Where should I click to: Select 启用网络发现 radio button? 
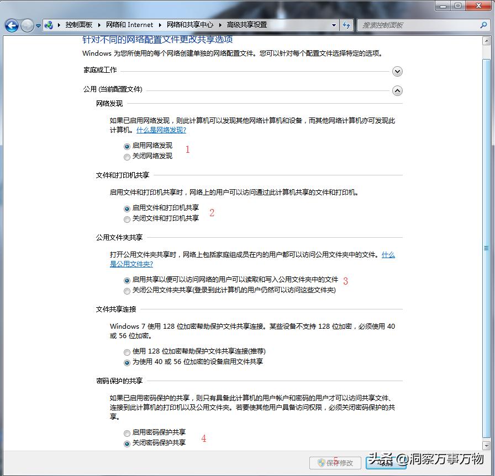(127, 146)
